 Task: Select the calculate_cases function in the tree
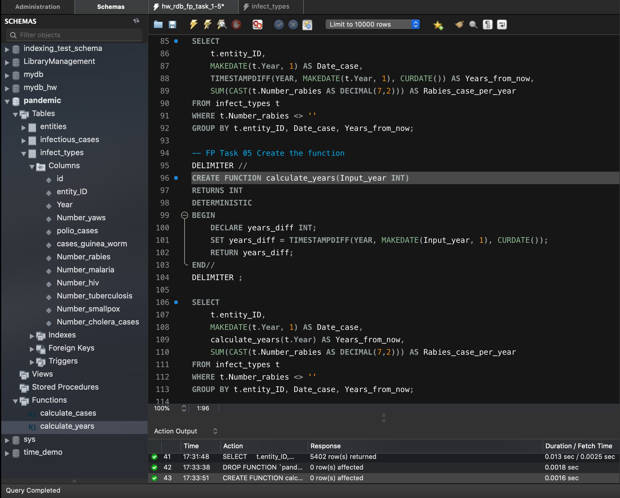click(68, 413)
